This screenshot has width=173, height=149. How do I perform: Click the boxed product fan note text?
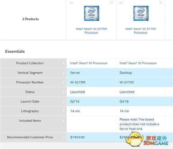point(139,124)
